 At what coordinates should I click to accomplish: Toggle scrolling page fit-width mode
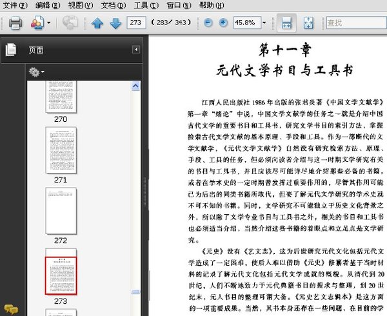pos(287,23)
